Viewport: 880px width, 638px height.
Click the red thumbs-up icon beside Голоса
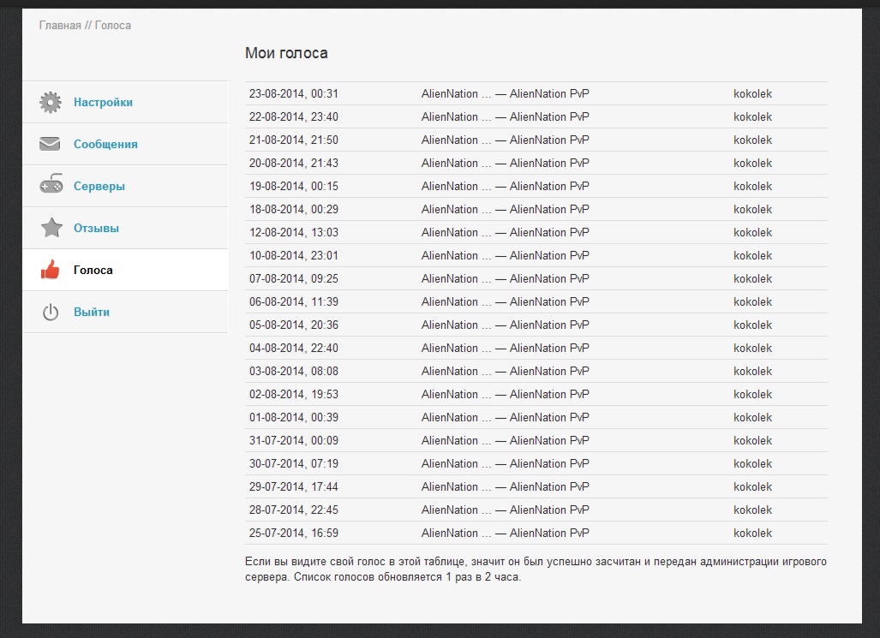click(50, 270)
